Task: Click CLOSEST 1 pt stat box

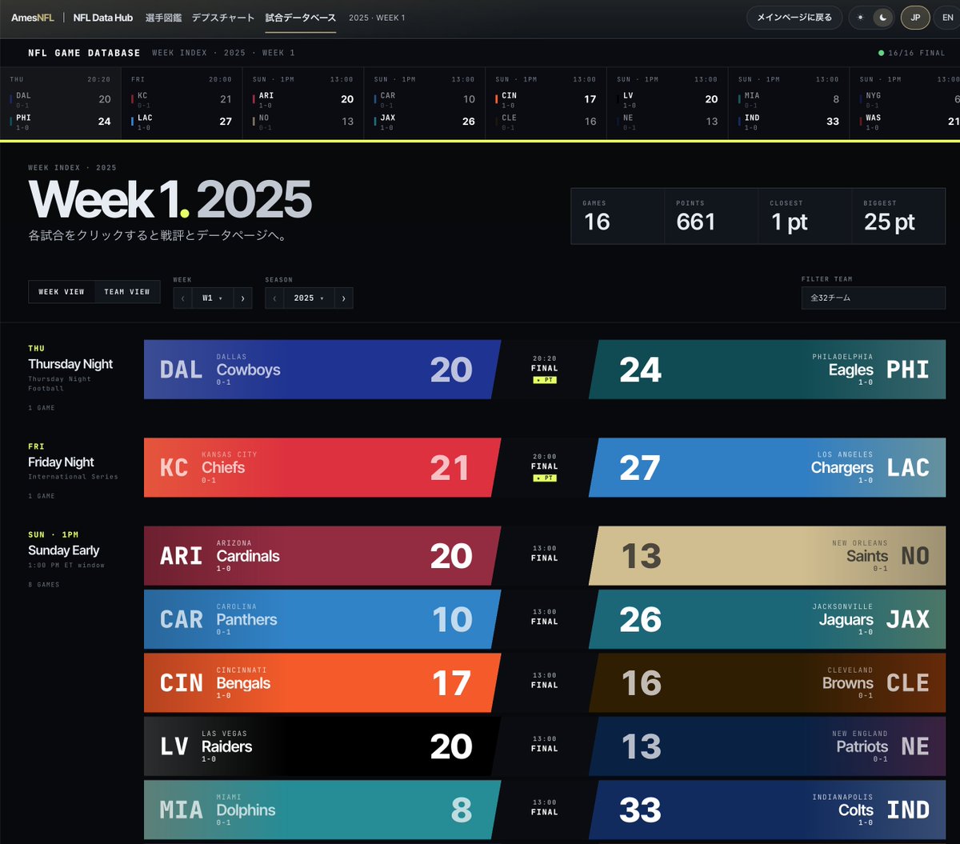Action: click(805, 216)
